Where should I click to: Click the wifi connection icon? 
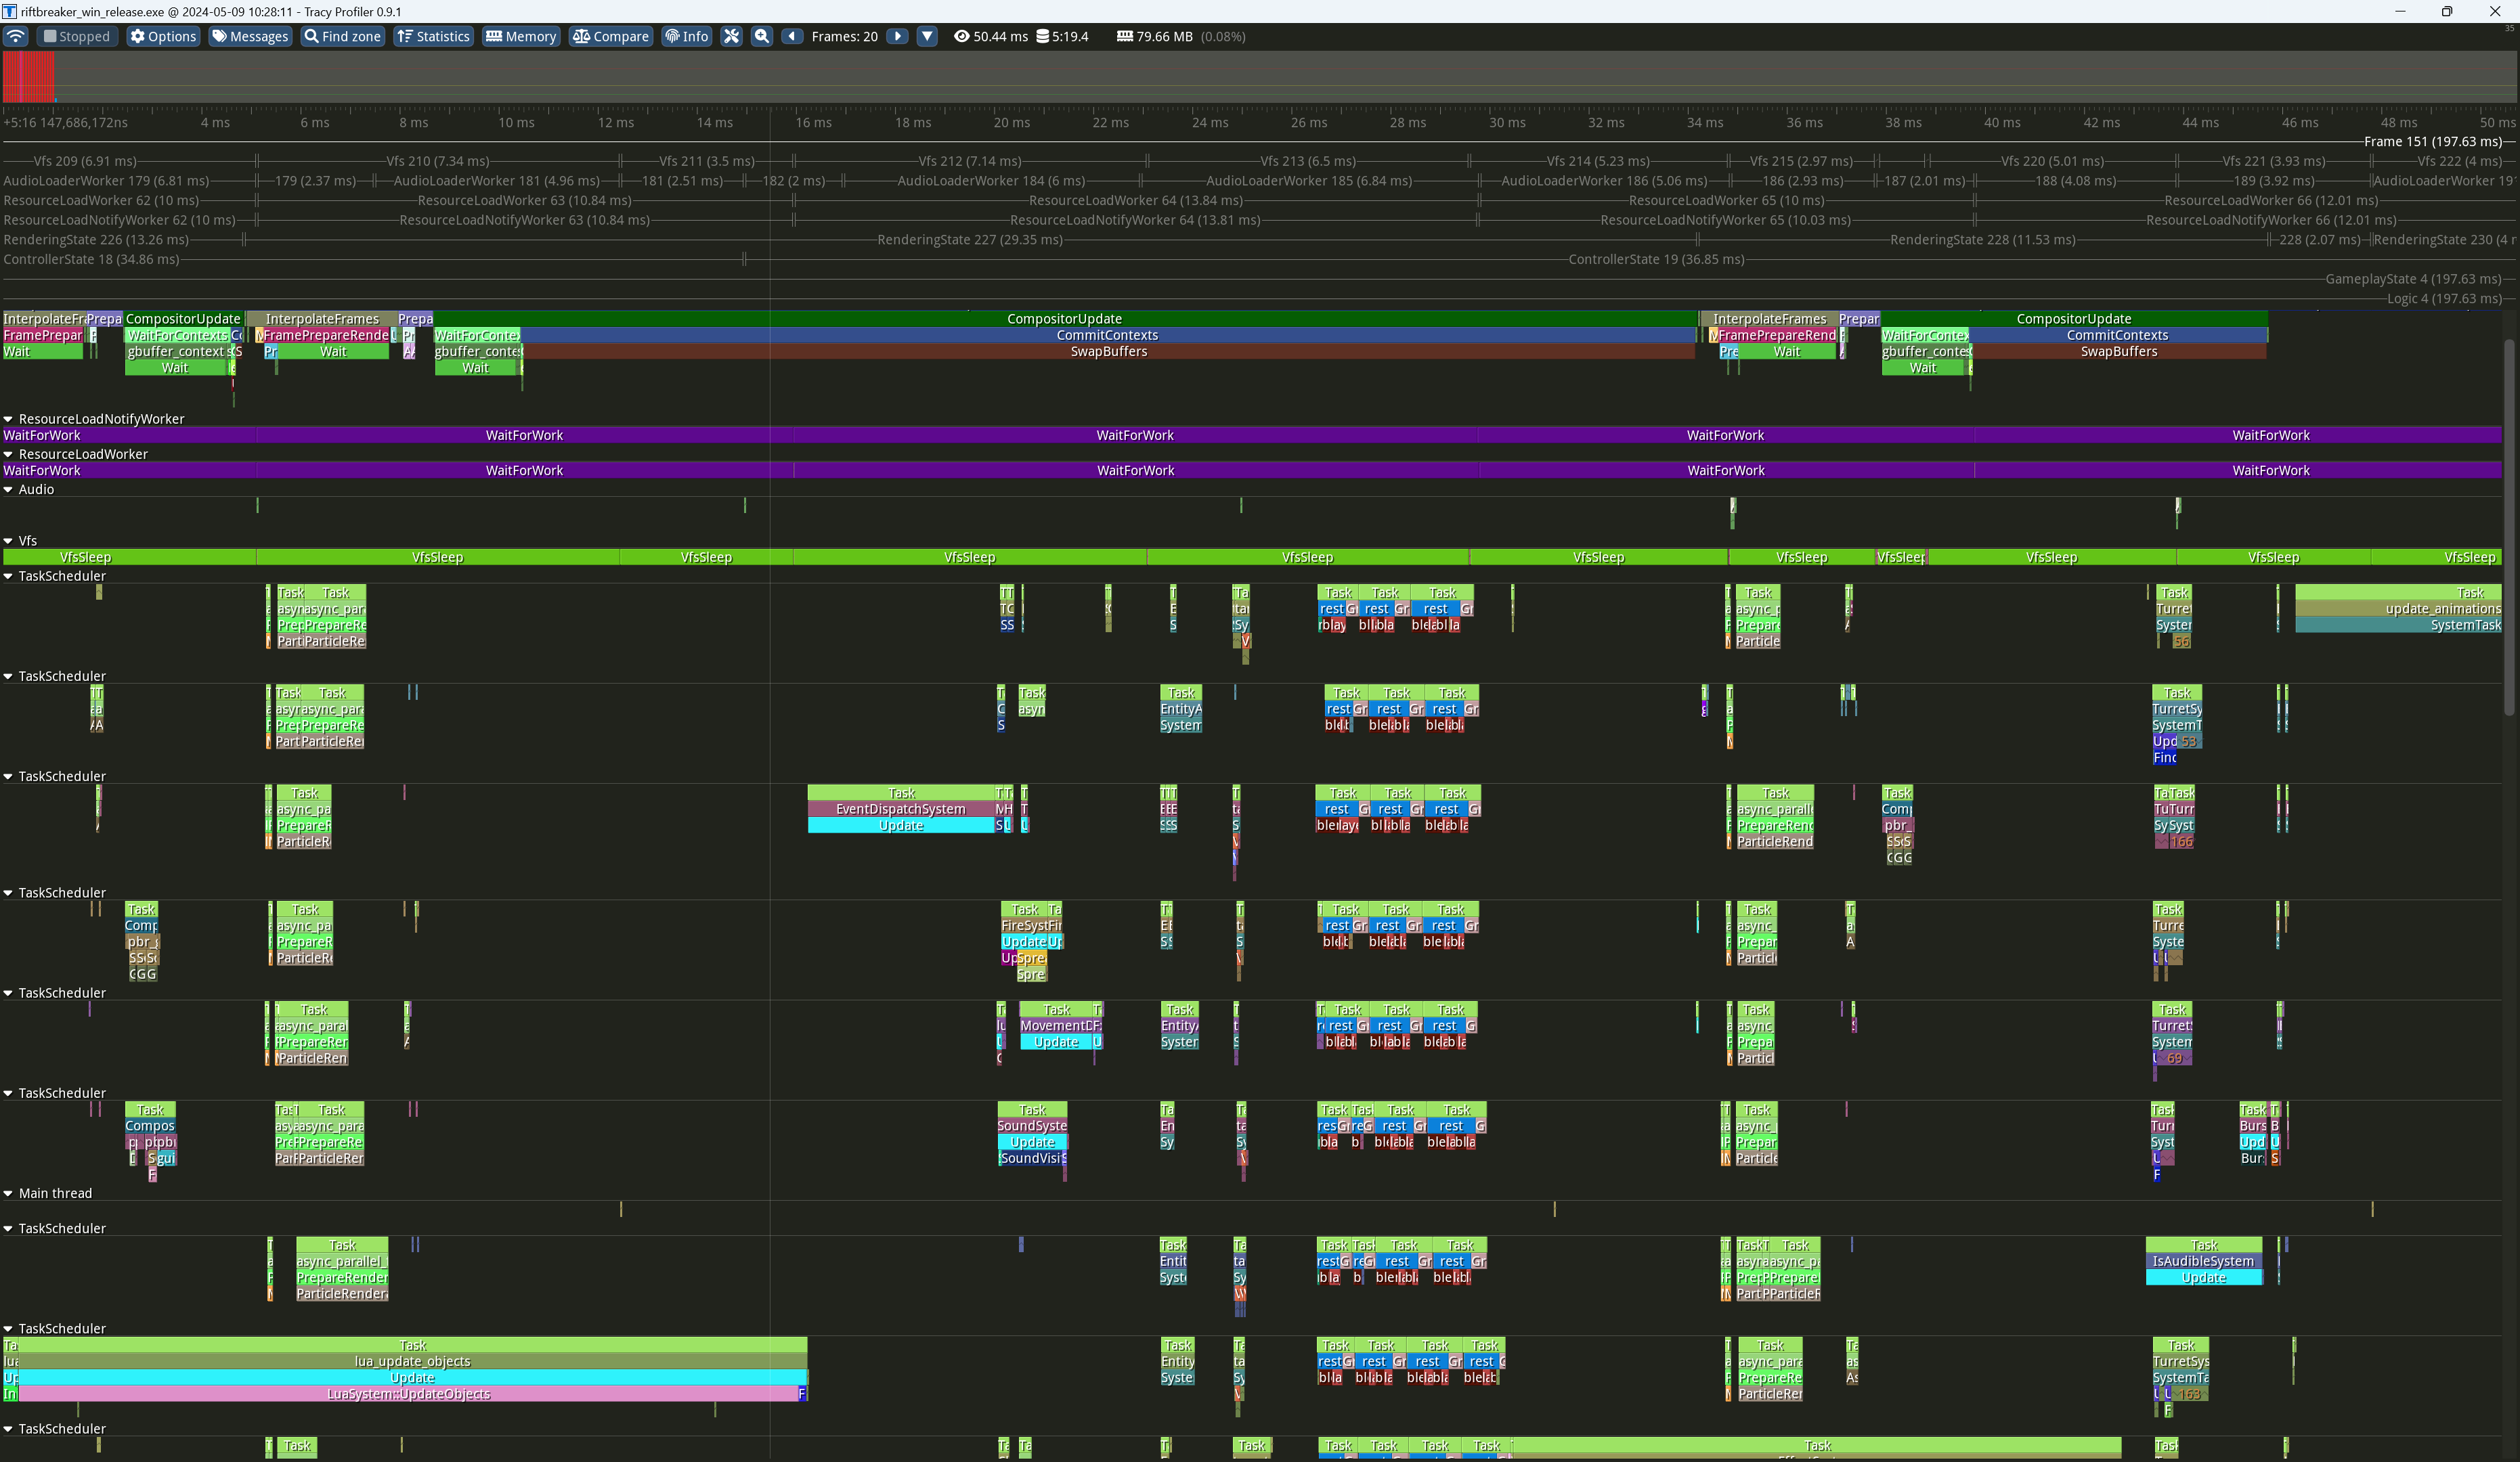(x=16, y=36)
